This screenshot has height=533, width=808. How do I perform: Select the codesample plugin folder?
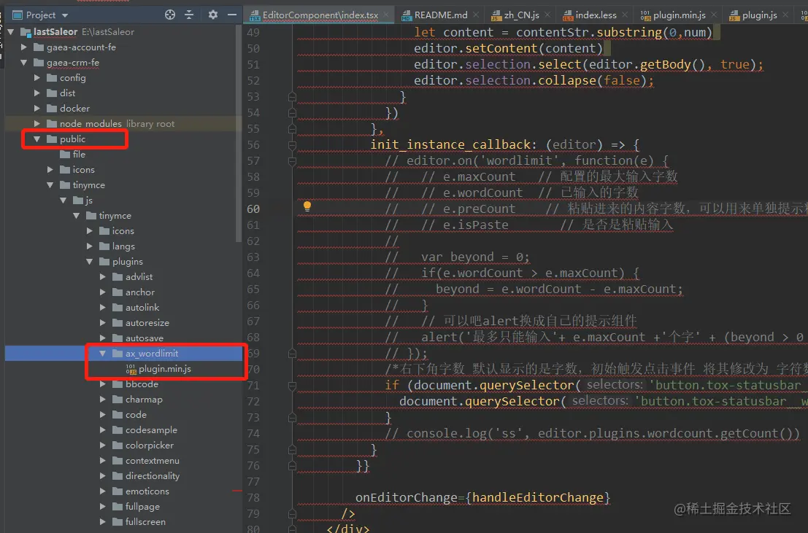[x=145, y=430]
